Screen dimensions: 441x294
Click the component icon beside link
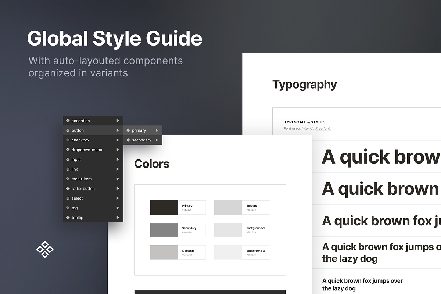[68, 169]
